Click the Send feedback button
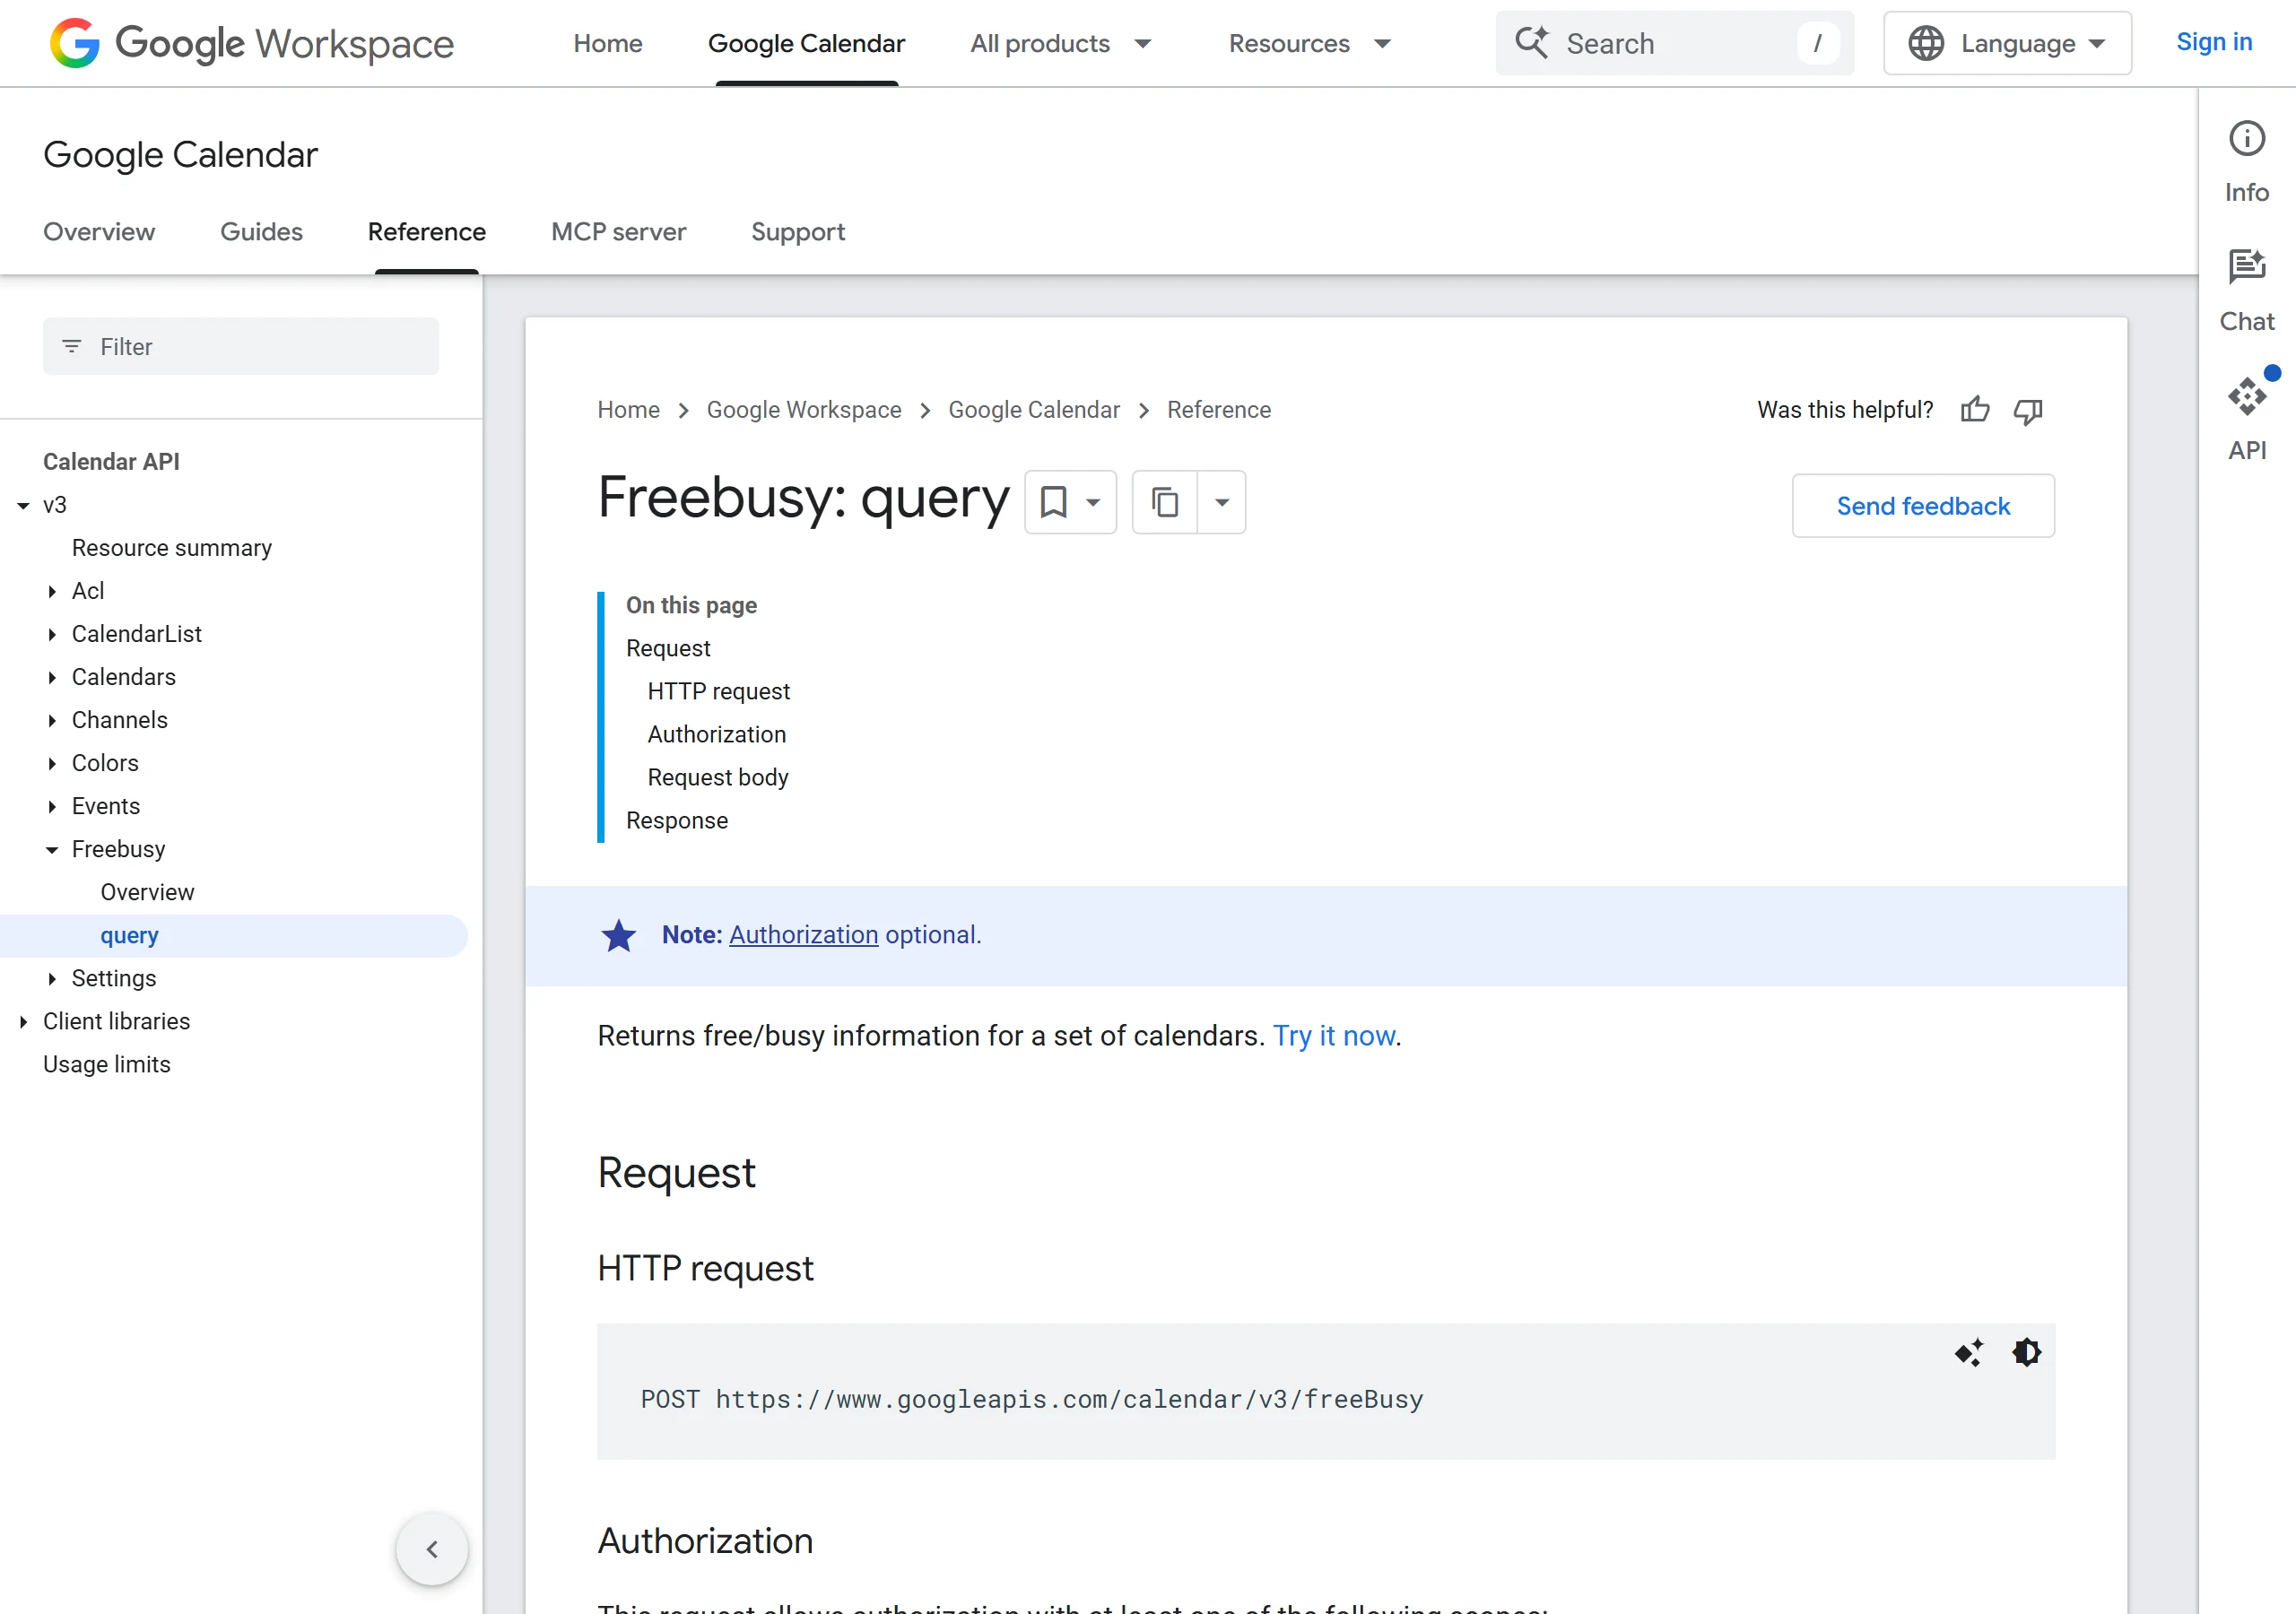The image size is (2296, 1614). coord(1923,505)
